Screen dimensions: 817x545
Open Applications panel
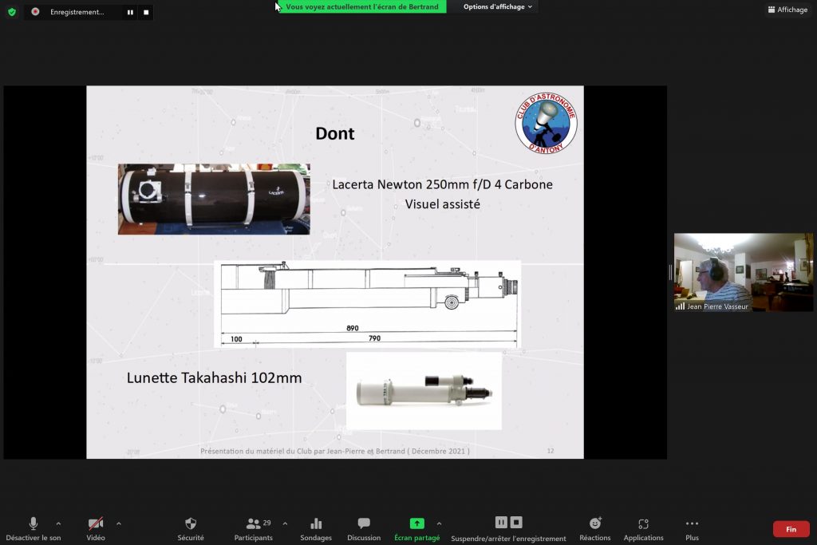point(644,529)
